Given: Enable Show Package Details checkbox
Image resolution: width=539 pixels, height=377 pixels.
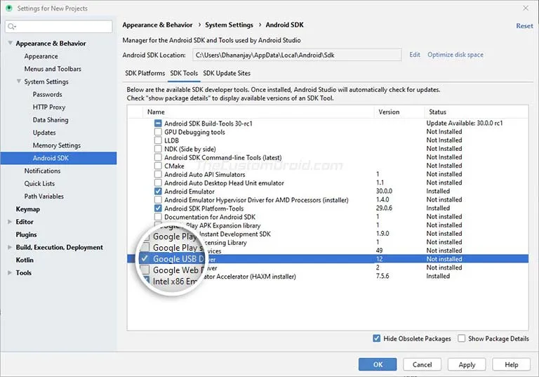Looking at the screenshot, I should (x=462, y=338).
